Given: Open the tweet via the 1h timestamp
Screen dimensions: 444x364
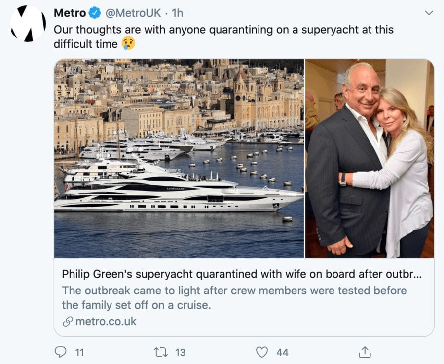Looking at the screenshot, I should point(177,13).
